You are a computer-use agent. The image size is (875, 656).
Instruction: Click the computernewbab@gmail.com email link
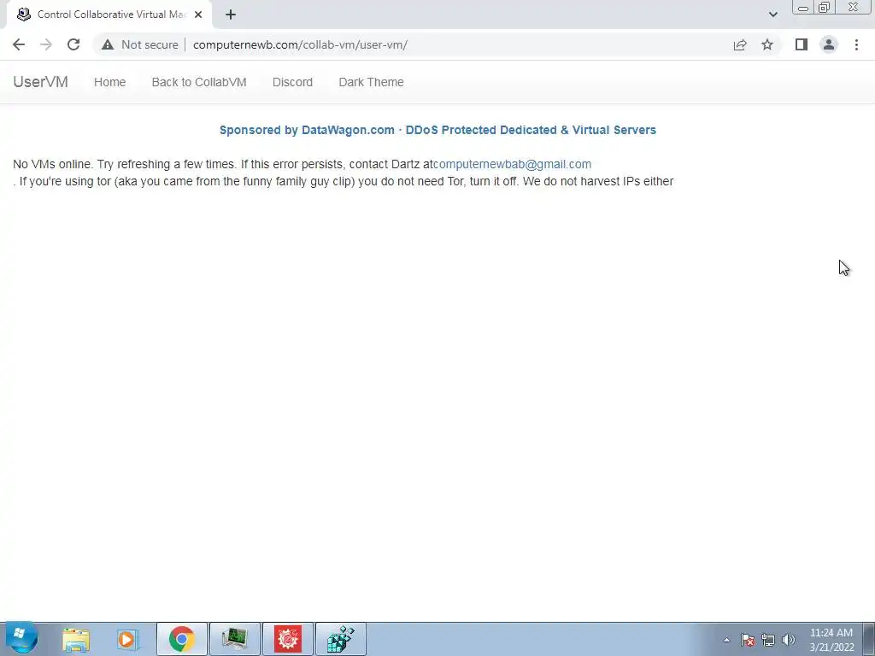click(x=513, y=164)
